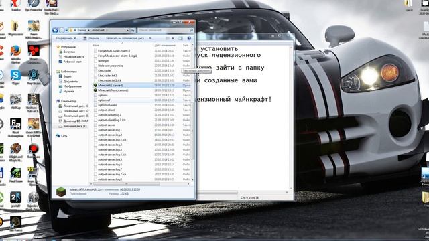Click the Открыть toolbar button

point(91,39)
